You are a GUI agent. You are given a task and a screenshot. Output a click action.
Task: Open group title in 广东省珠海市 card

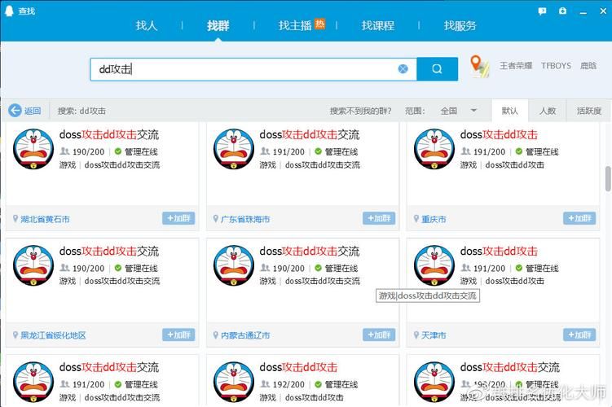(x=310, y=134)
